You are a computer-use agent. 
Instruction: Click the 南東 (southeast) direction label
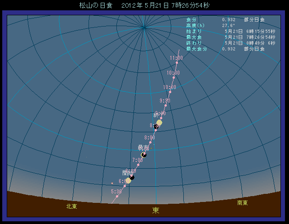(x=242, y=203)
